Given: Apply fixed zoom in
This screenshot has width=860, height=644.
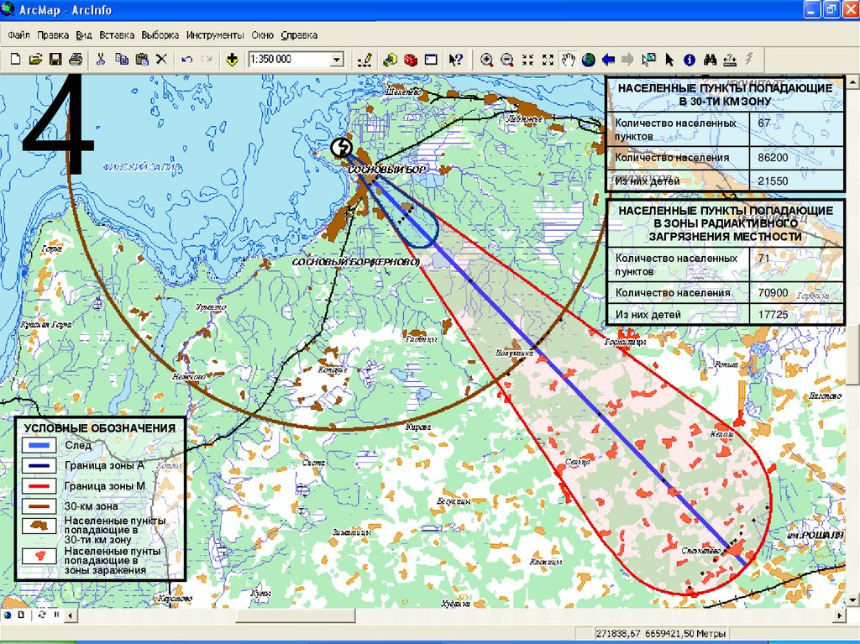Looking at the screenshot, I should 527,60.
